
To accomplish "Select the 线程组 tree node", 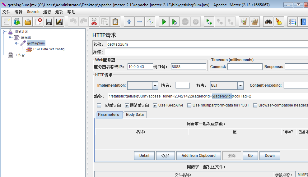I will 26,37.
